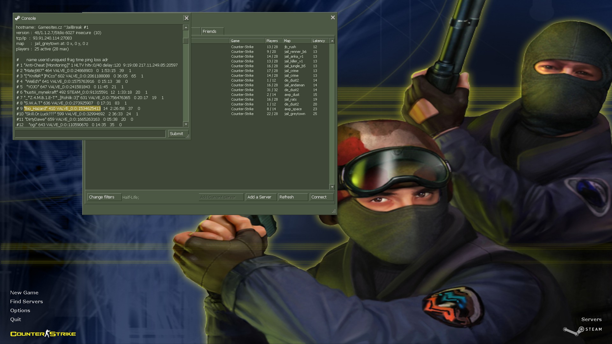The image size is (612, 344).
Task: Click Change filters button
Action: [x=104, y=197]
